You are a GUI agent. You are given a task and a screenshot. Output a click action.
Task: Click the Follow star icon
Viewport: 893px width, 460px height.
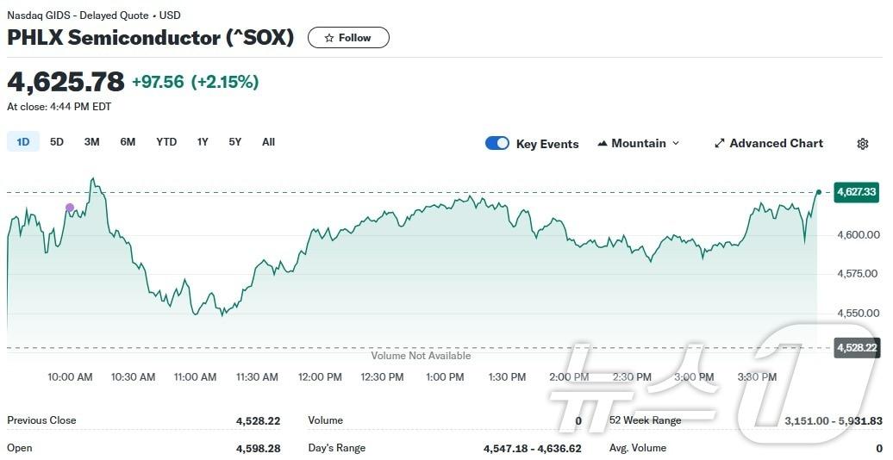(329, 38)
